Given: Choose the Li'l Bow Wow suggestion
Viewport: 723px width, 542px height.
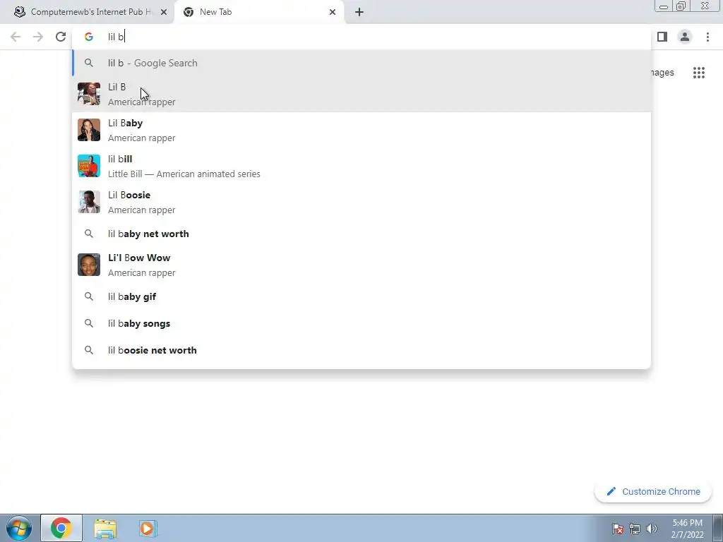Looking at the screenshot, I should click(361, 265).
